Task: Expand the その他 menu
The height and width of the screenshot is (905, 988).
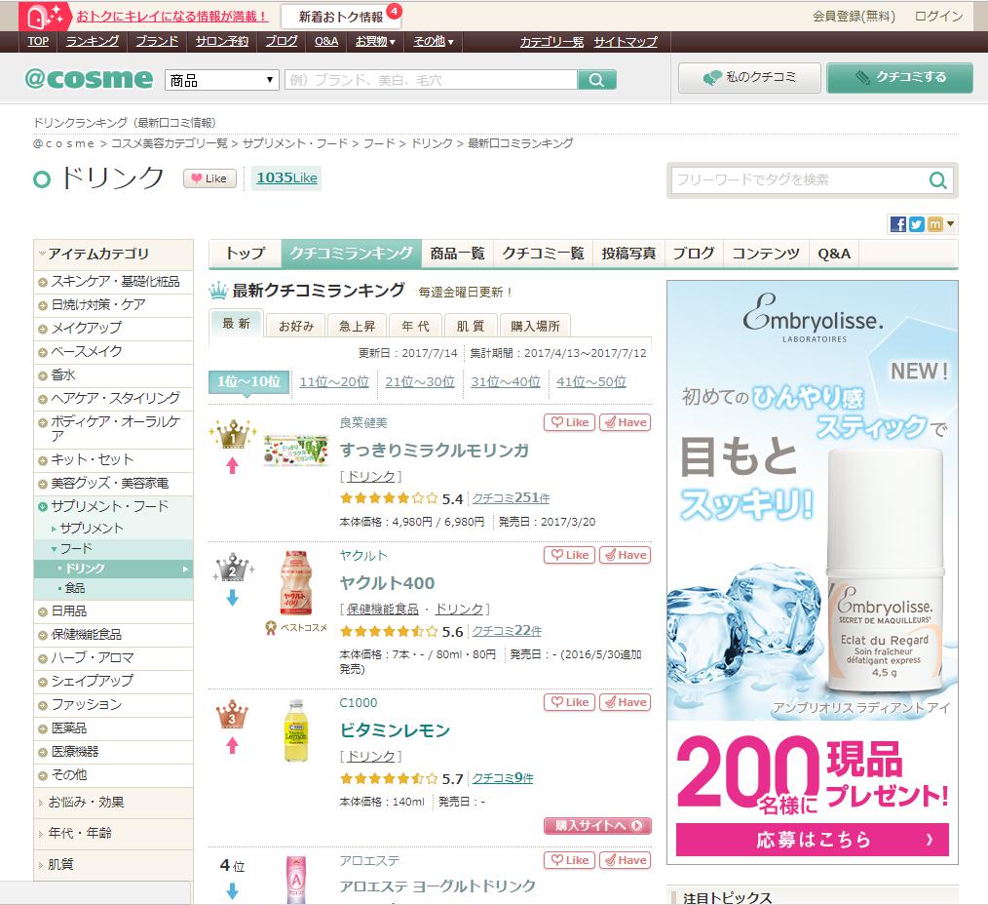Action: [433, 42]
